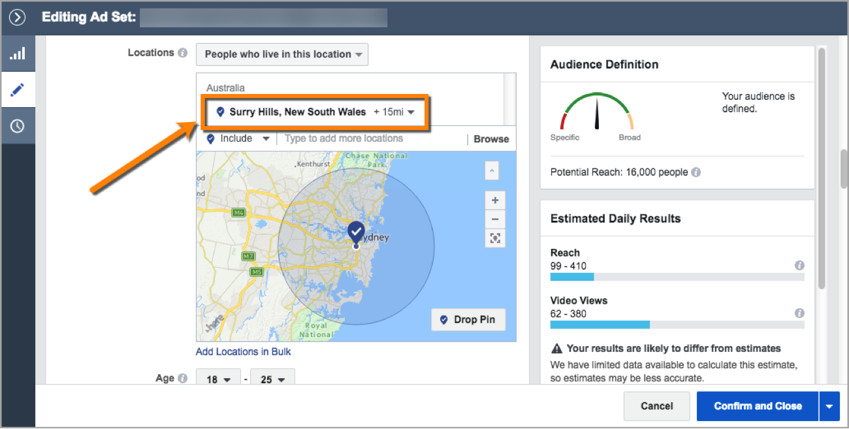Click the Estimated Daily Results heading
Image resolution: width=849 pixels, height=429 pixels.
(x=615, y=219)
